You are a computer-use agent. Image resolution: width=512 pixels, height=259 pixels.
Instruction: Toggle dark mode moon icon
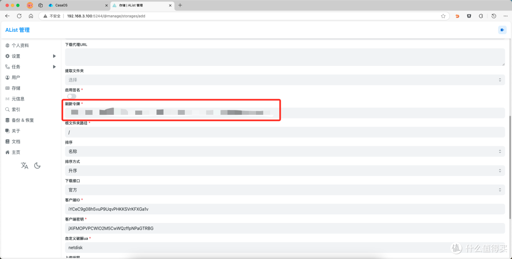click(37, 166)
